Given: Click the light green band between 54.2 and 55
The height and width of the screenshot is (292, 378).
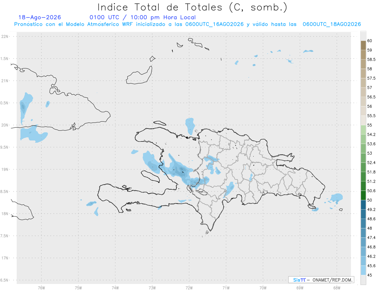Looking at the screenshot, I should tap(363, 130).
